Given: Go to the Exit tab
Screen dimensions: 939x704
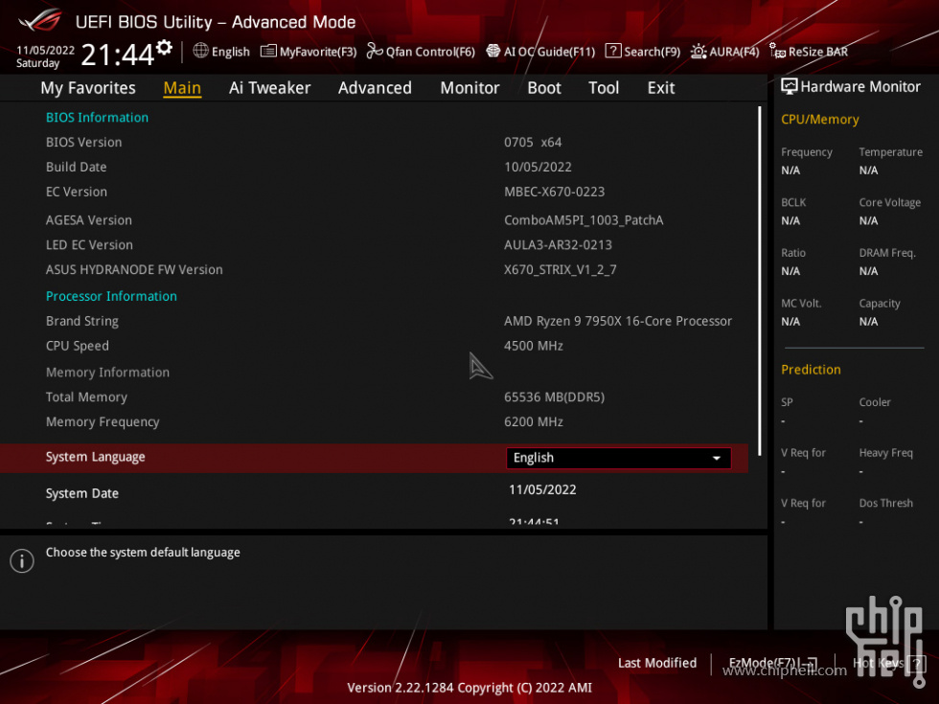Looking at the screenshot, I should click(661, 88).
